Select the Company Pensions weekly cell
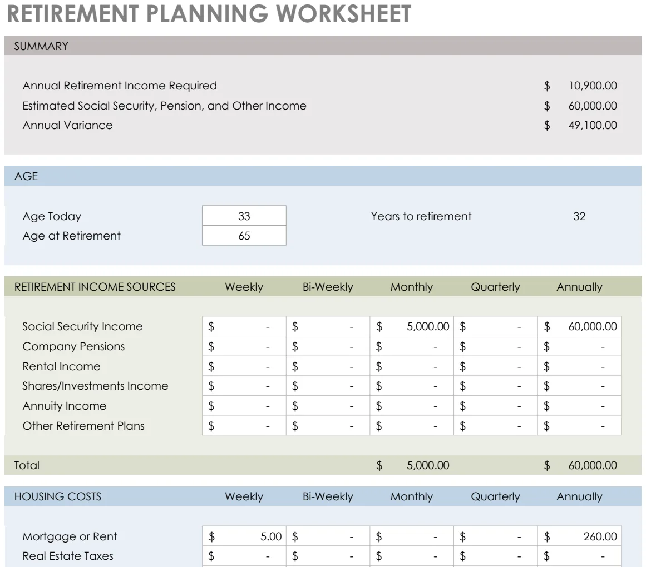Screen dimensions: 646x567 coord(244,346)
